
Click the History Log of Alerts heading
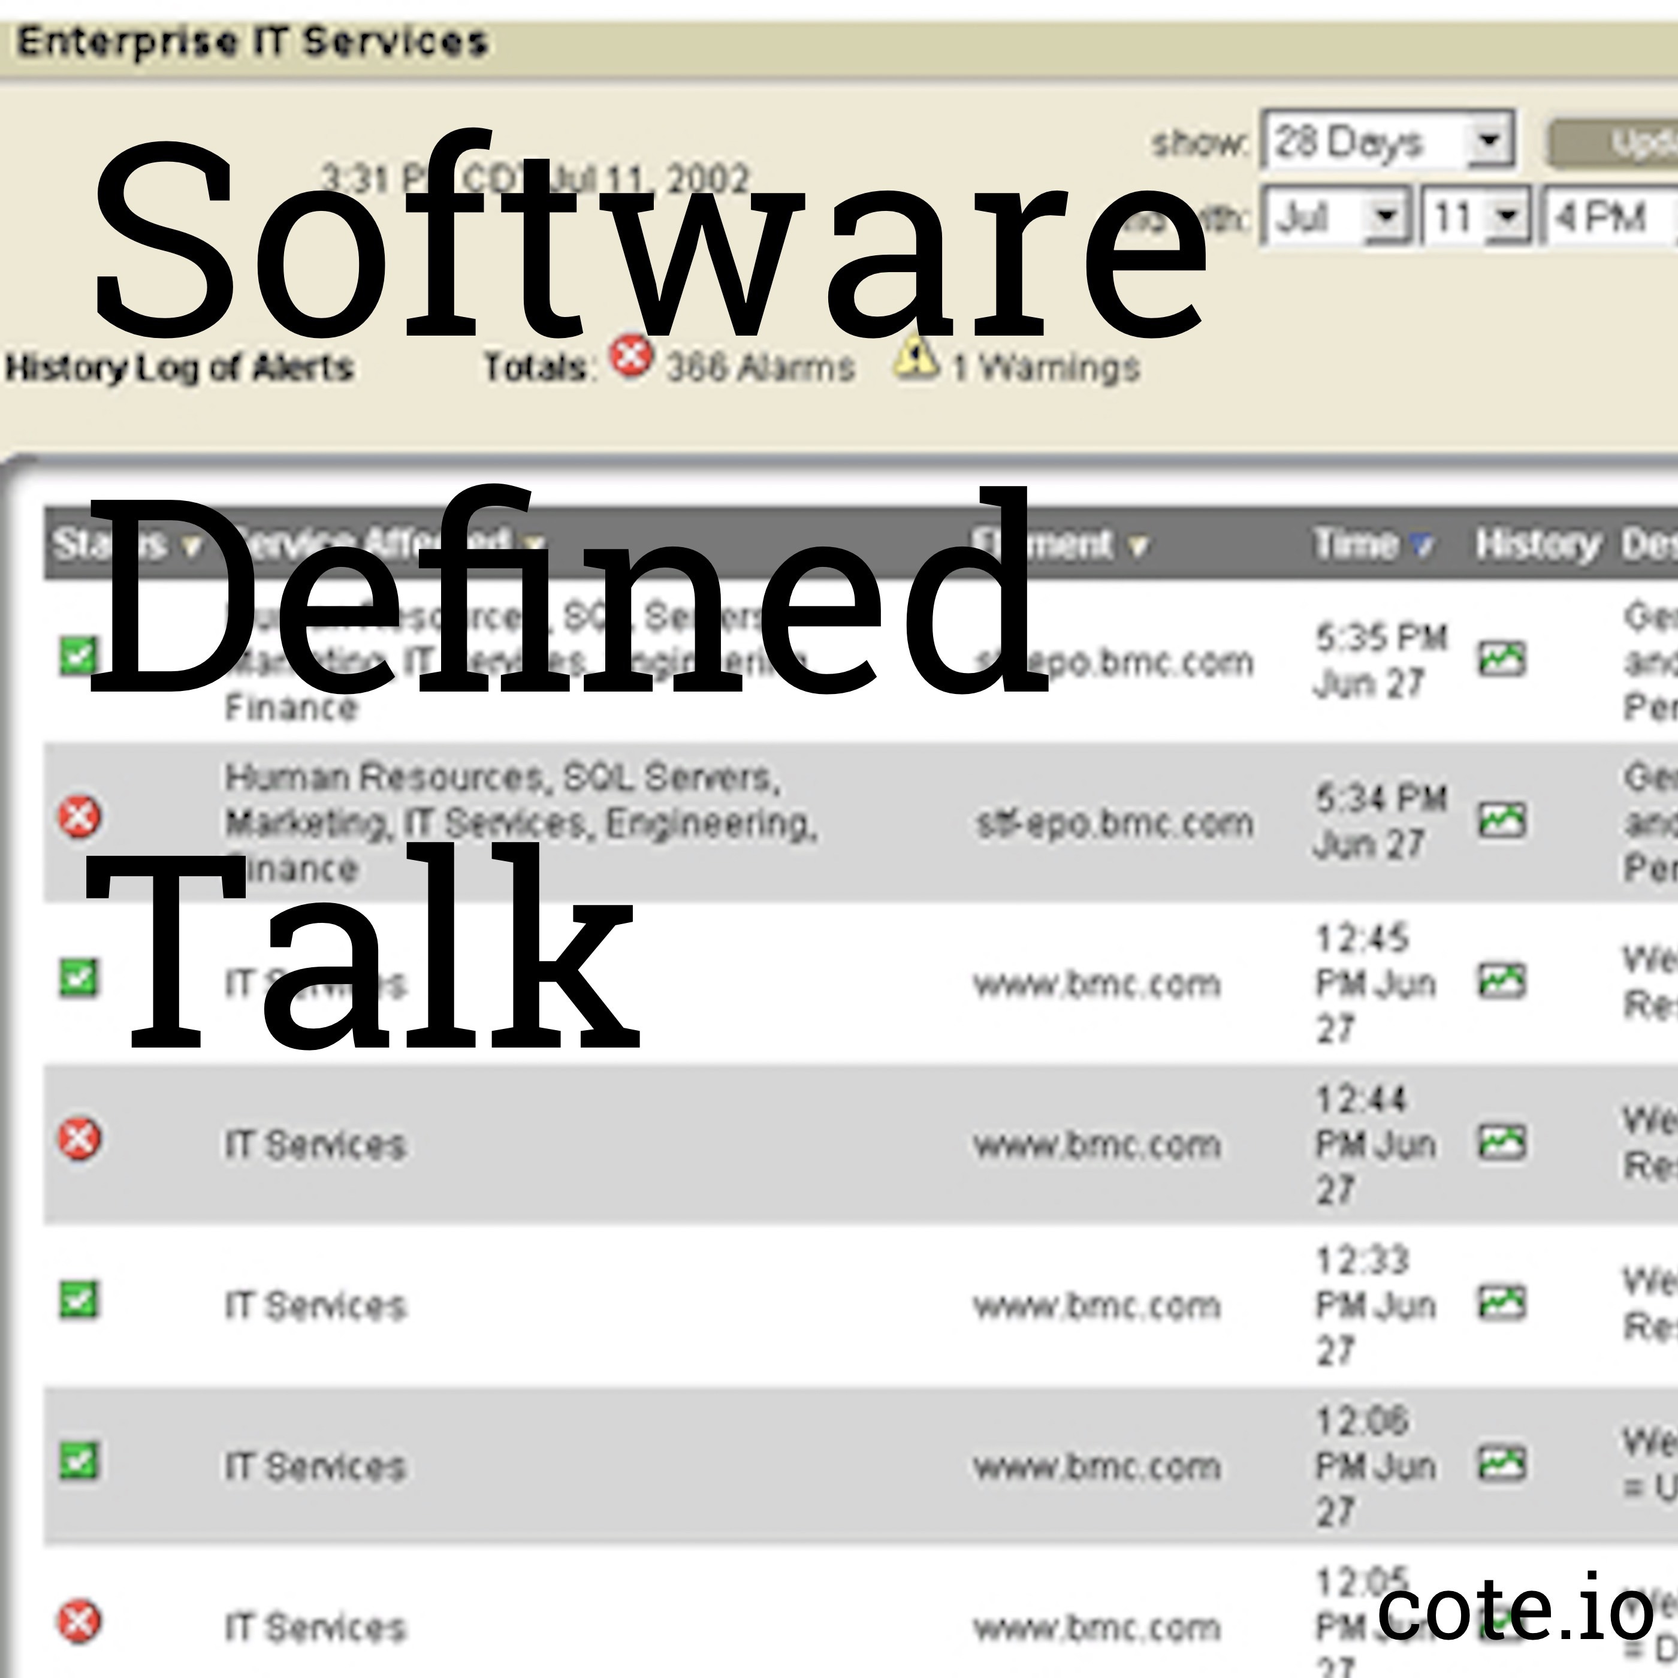click(179, 367)
